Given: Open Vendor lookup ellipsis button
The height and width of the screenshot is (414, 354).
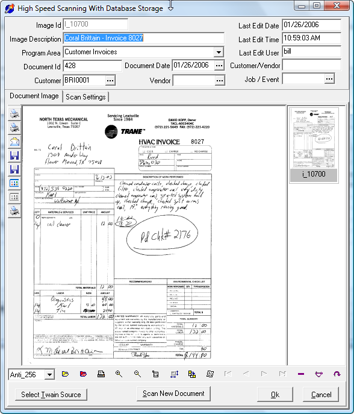Looking at the screenshot, I should pyautogui.click(x=220, y=81).
